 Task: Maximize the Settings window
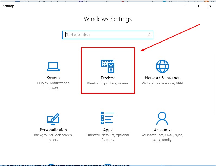click(x=197, y=6)
